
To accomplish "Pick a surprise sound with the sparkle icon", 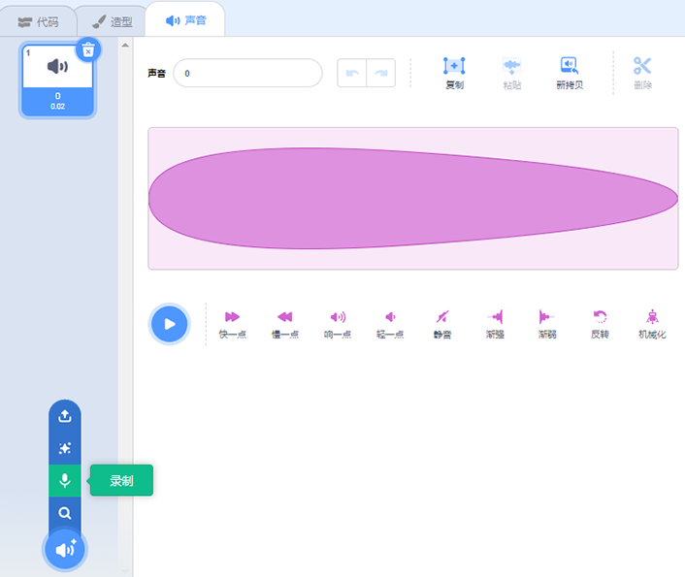I will pos(65,448).
